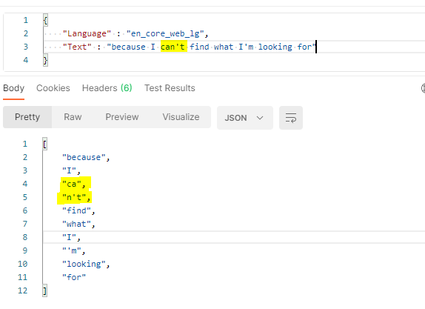425x309 pixels.
Task: Open the Test Results tab
Action: tap(170, 88)
